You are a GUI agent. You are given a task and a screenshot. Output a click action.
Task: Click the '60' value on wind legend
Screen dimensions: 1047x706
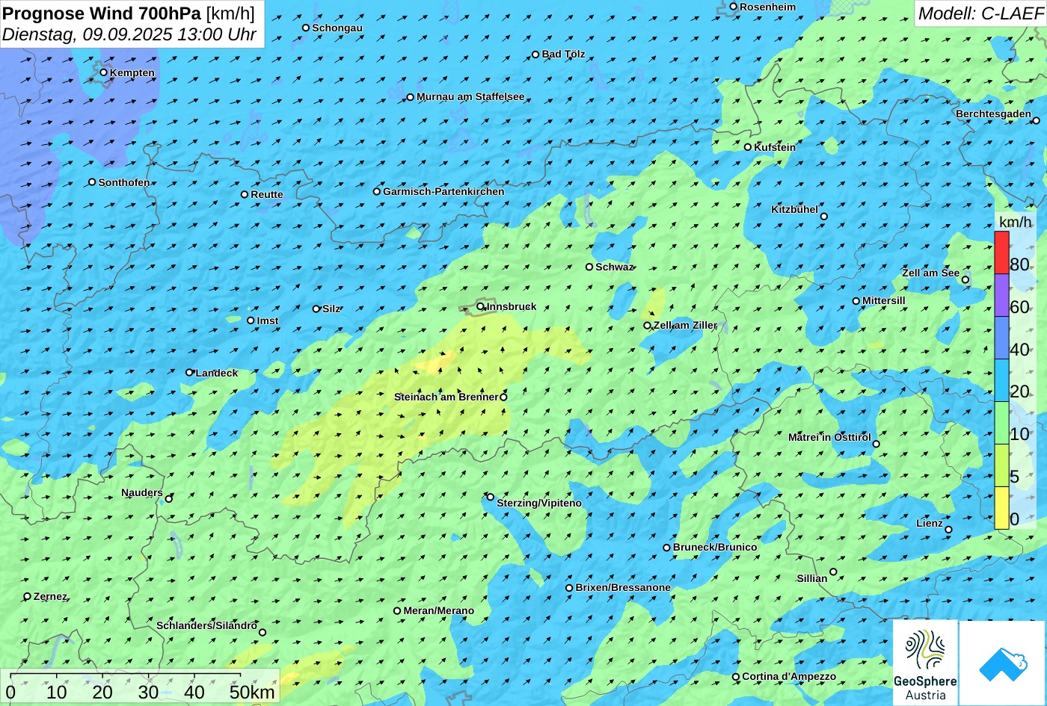[x=1019, y=307]
